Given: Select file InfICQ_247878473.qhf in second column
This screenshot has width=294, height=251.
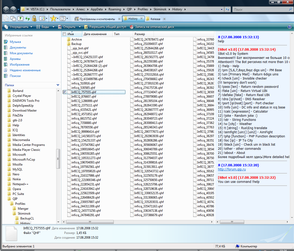Looking at the screenshot, I should click(x=147, y=40).
